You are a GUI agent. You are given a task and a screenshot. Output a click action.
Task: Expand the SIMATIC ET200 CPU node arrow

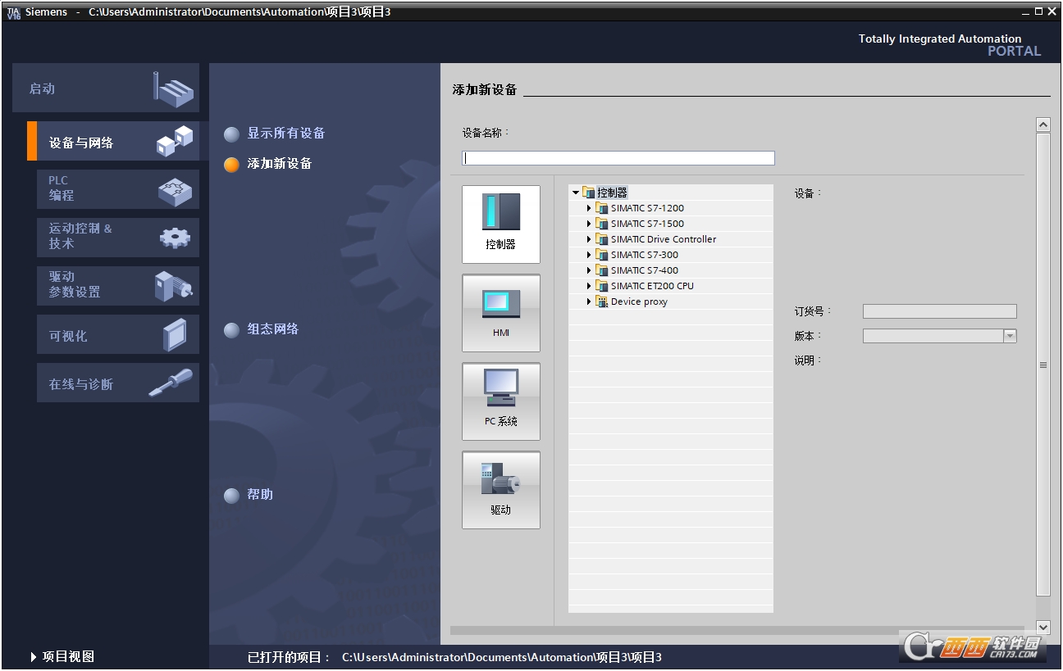pyautogui.click(x=589, y=286)
